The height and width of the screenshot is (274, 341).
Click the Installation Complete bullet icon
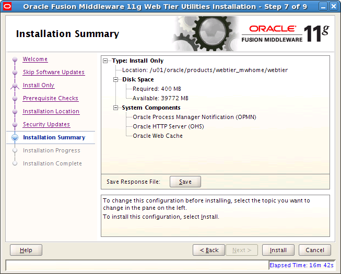click(15, 163)
